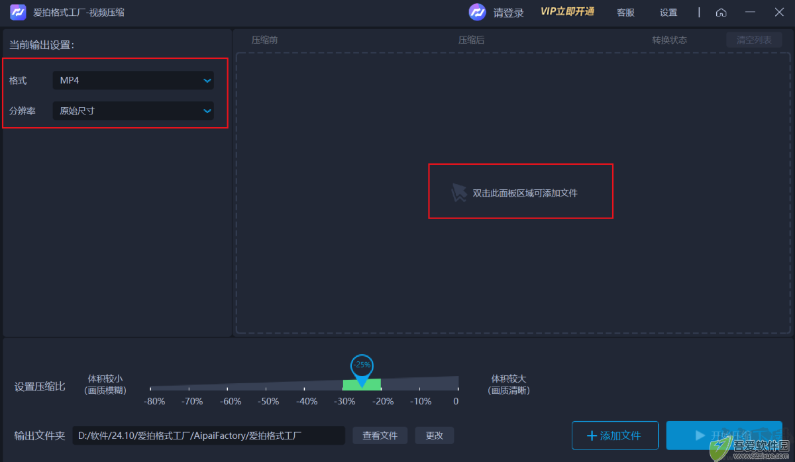Click the output folder path field

(209, 435)
